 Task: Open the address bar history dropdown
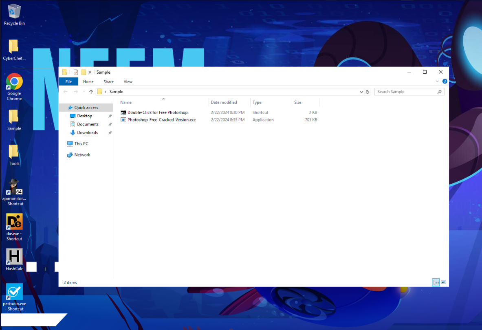click(361, 92)
